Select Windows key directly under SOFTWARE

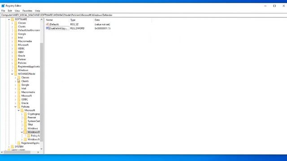[23, 70]
